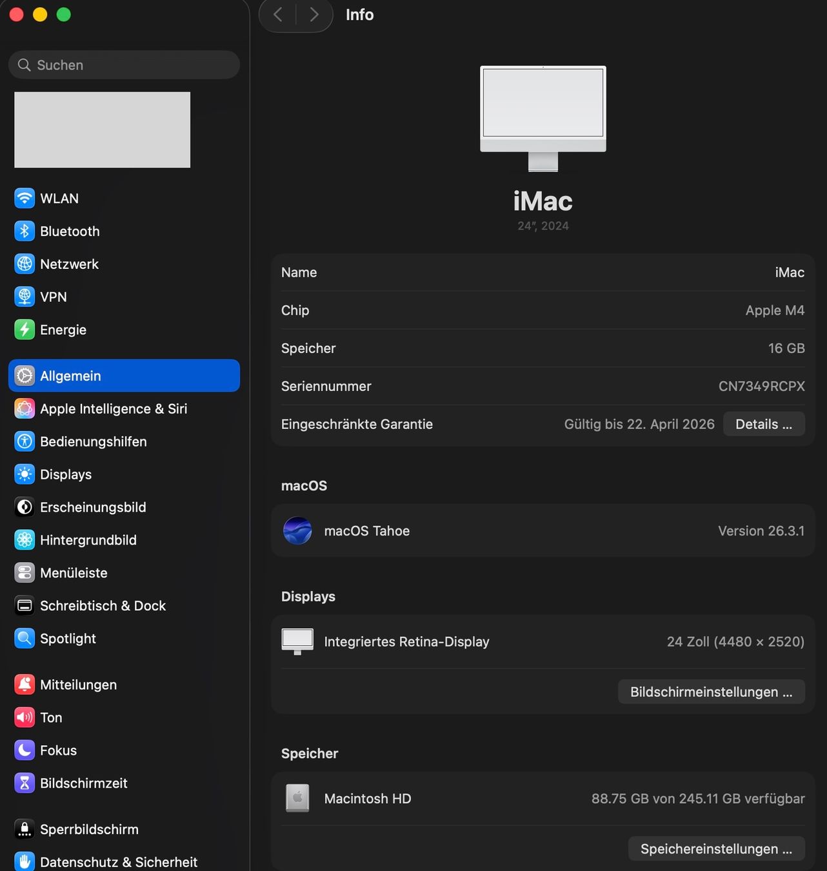Click the Info window title
The height and width of the screenshot is (871, 827).
pyautogui.click(x=359, y=14)
